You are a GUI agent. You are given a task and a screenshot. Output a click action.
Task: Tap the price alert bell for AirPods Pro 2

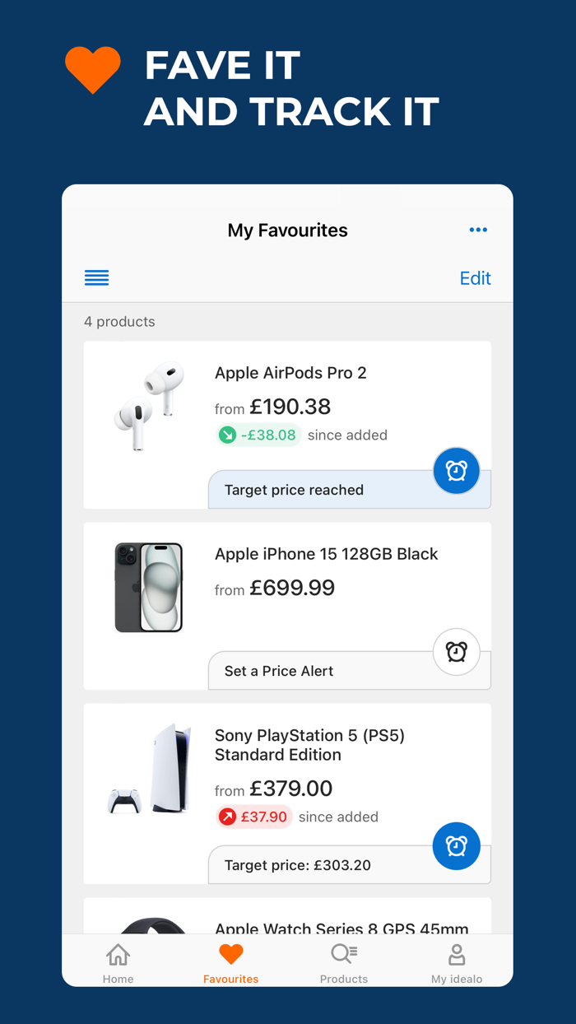[x=457, y=470]
